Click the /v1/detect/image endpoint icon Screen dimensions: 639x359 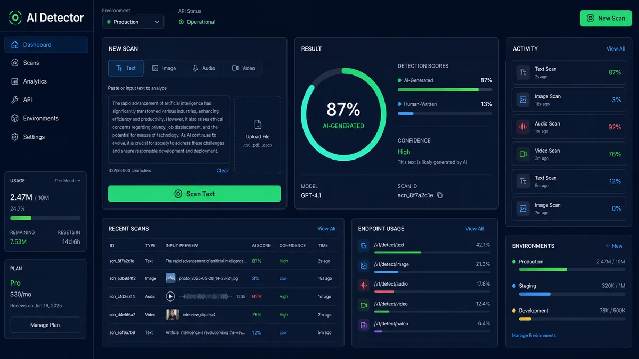pyautogui.click(x=364, y=265)
